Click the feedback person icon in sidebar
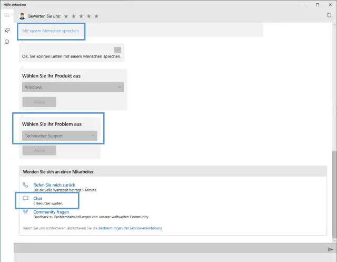This screenshot has width=337, height=262. 7,31
